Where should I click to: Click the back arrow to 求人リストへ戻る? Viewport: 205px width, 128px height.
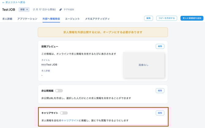click(x=3, y=2)
